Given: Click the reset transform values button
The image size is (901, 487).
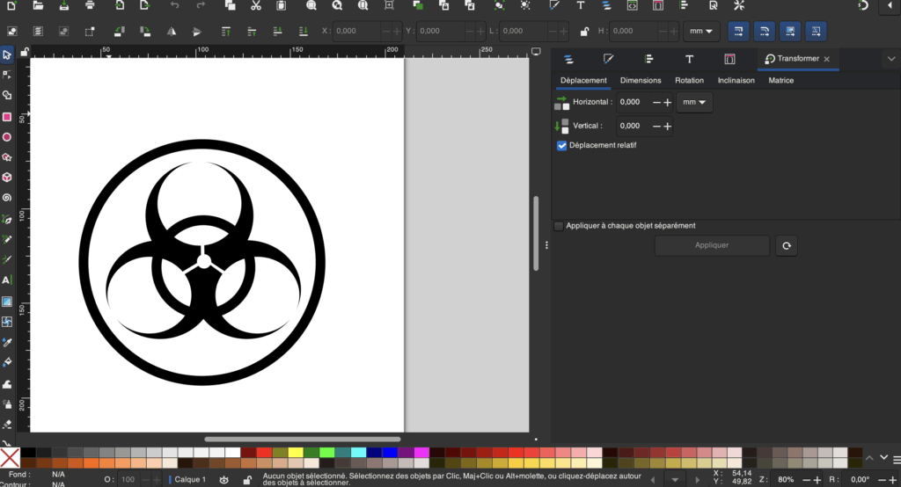Looking at the screenshot, I should (786, 246).
